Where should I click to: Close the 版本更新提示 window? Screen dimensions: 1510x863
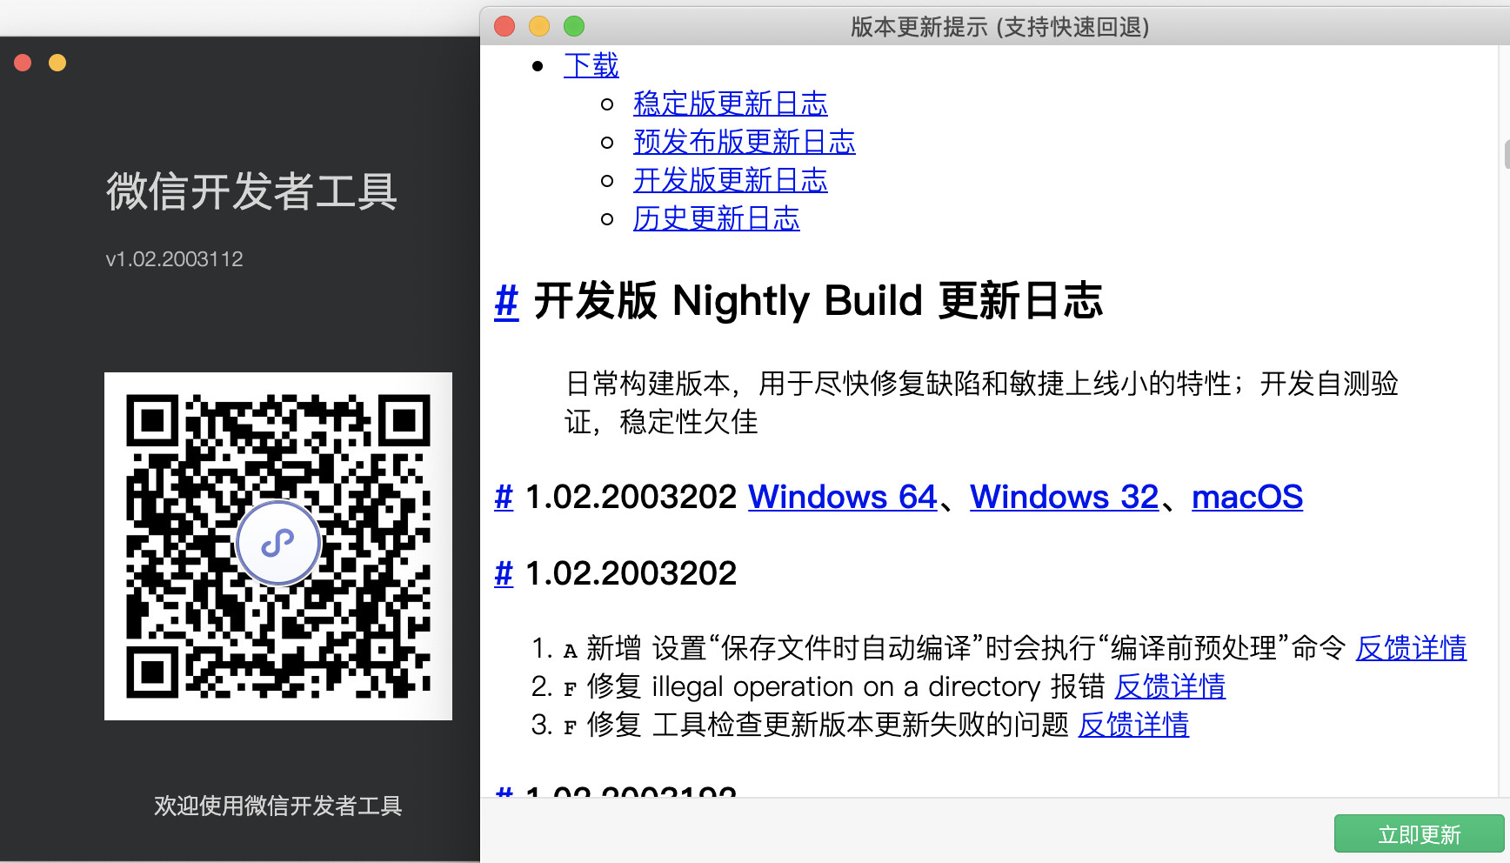point(504,26)
